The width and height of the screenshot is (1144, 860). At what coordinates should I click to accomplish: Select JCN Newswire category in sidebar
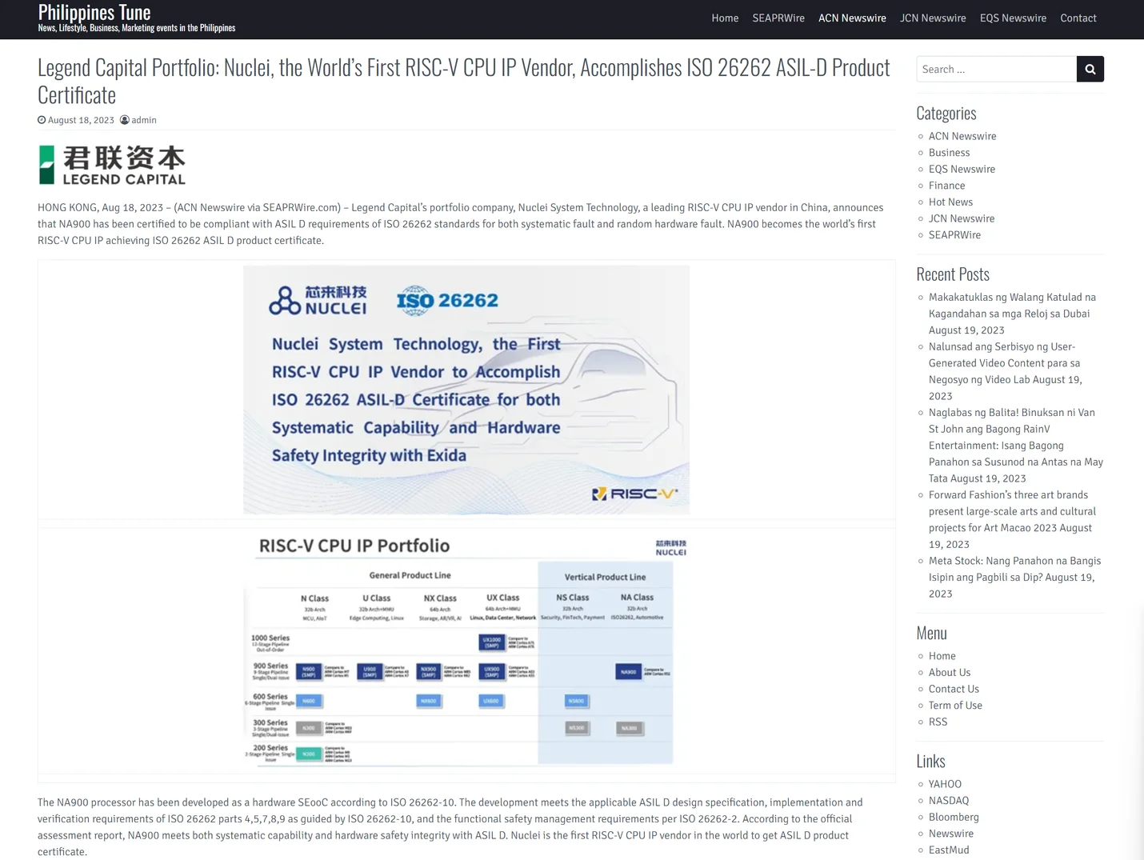tap(962, 218)
